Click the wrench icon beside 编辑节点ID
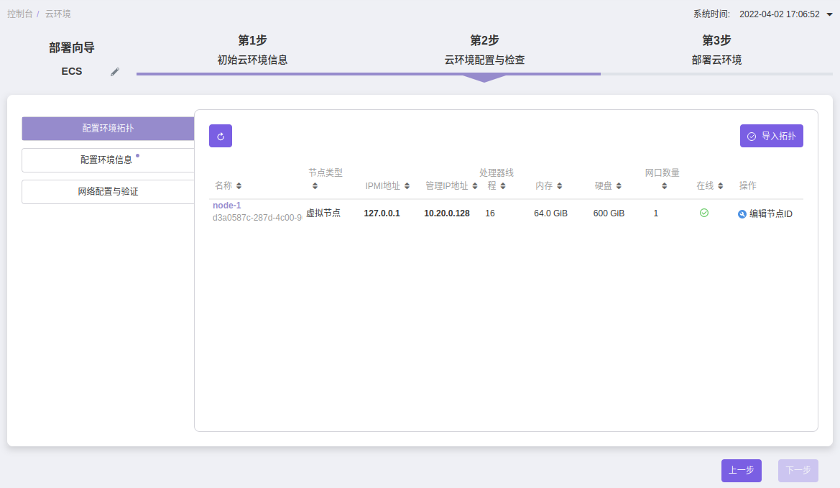 tap(742, 214)
